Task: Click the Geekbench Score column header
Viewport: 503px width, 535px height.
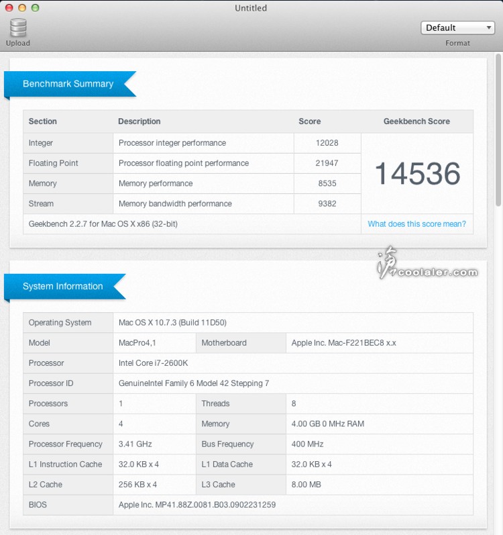Action: click(416, 121)
